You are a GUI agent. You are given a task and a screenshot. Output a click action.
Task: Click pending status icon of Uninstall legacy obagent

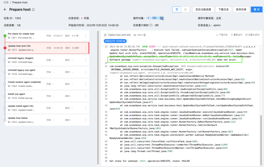(x=5, y=60)
